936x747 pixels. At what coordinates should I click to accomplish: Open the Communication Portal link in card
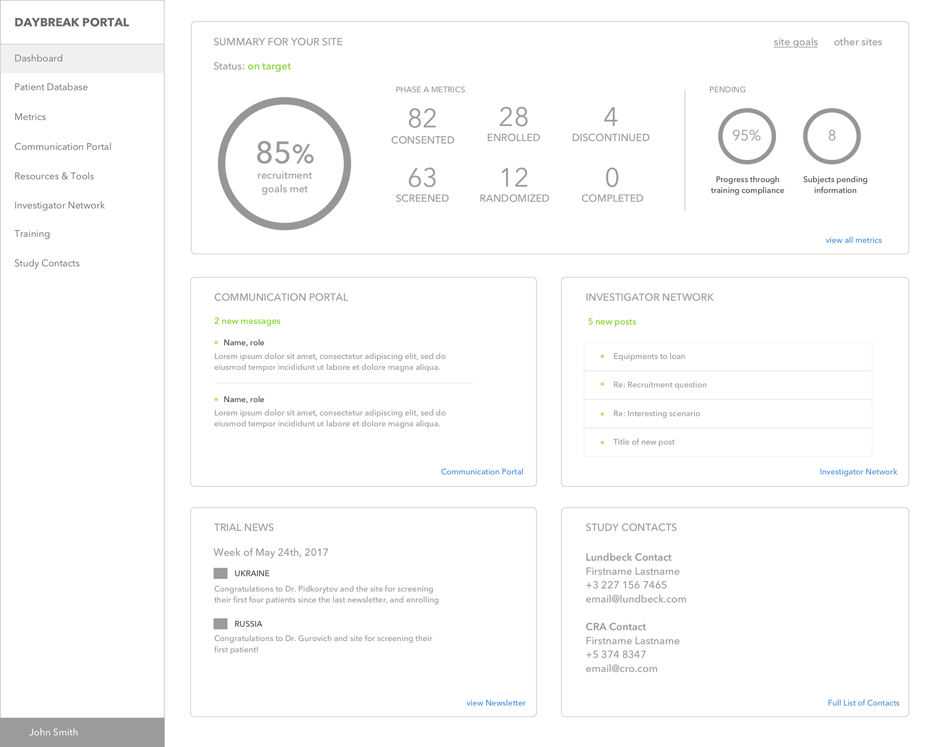[x=482, y=472]
